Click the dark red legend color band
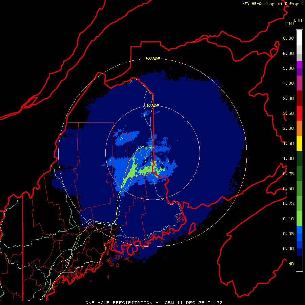 (299, 98)
